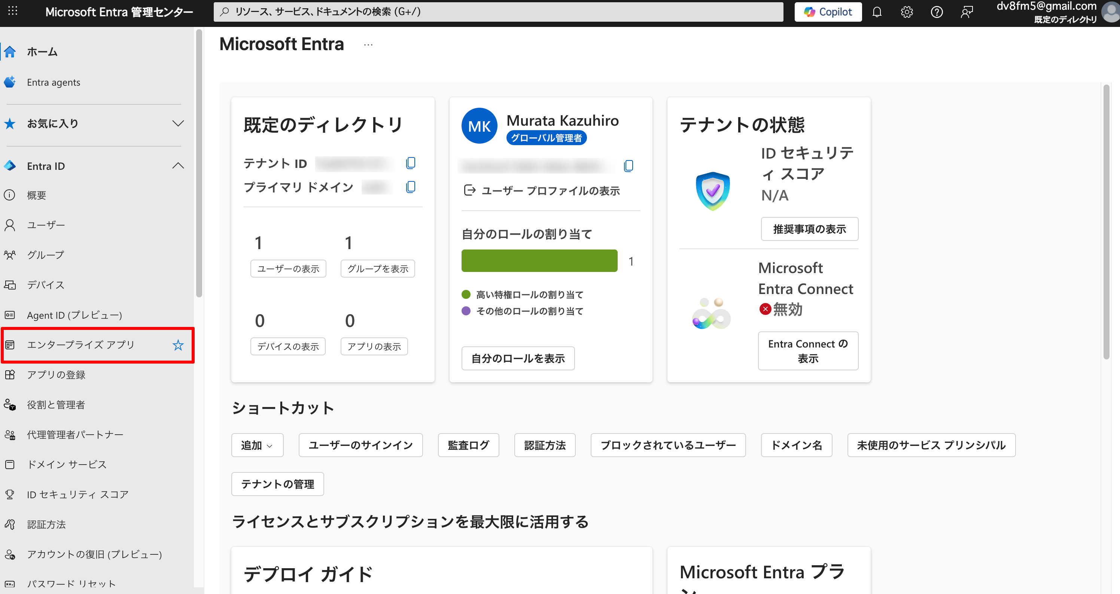Viewport: 1120px width, 594px height.
Task: Toggle the Entra agents sidebar entry
Action: [x=54, y=82]
